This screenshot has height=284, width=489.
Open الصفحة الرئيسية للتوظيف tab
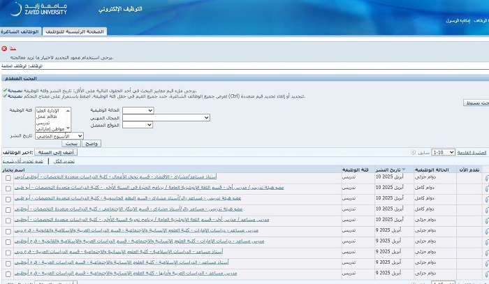click(75, 32)
